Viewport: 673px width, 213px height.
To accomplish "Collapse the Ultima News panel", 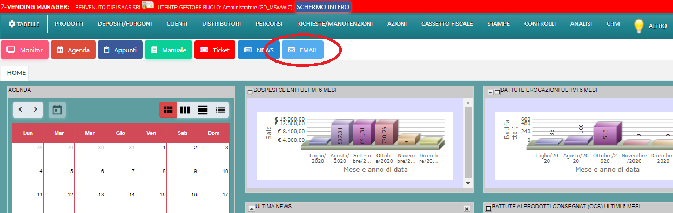I will pyautogui.click(x=251, y=208).
